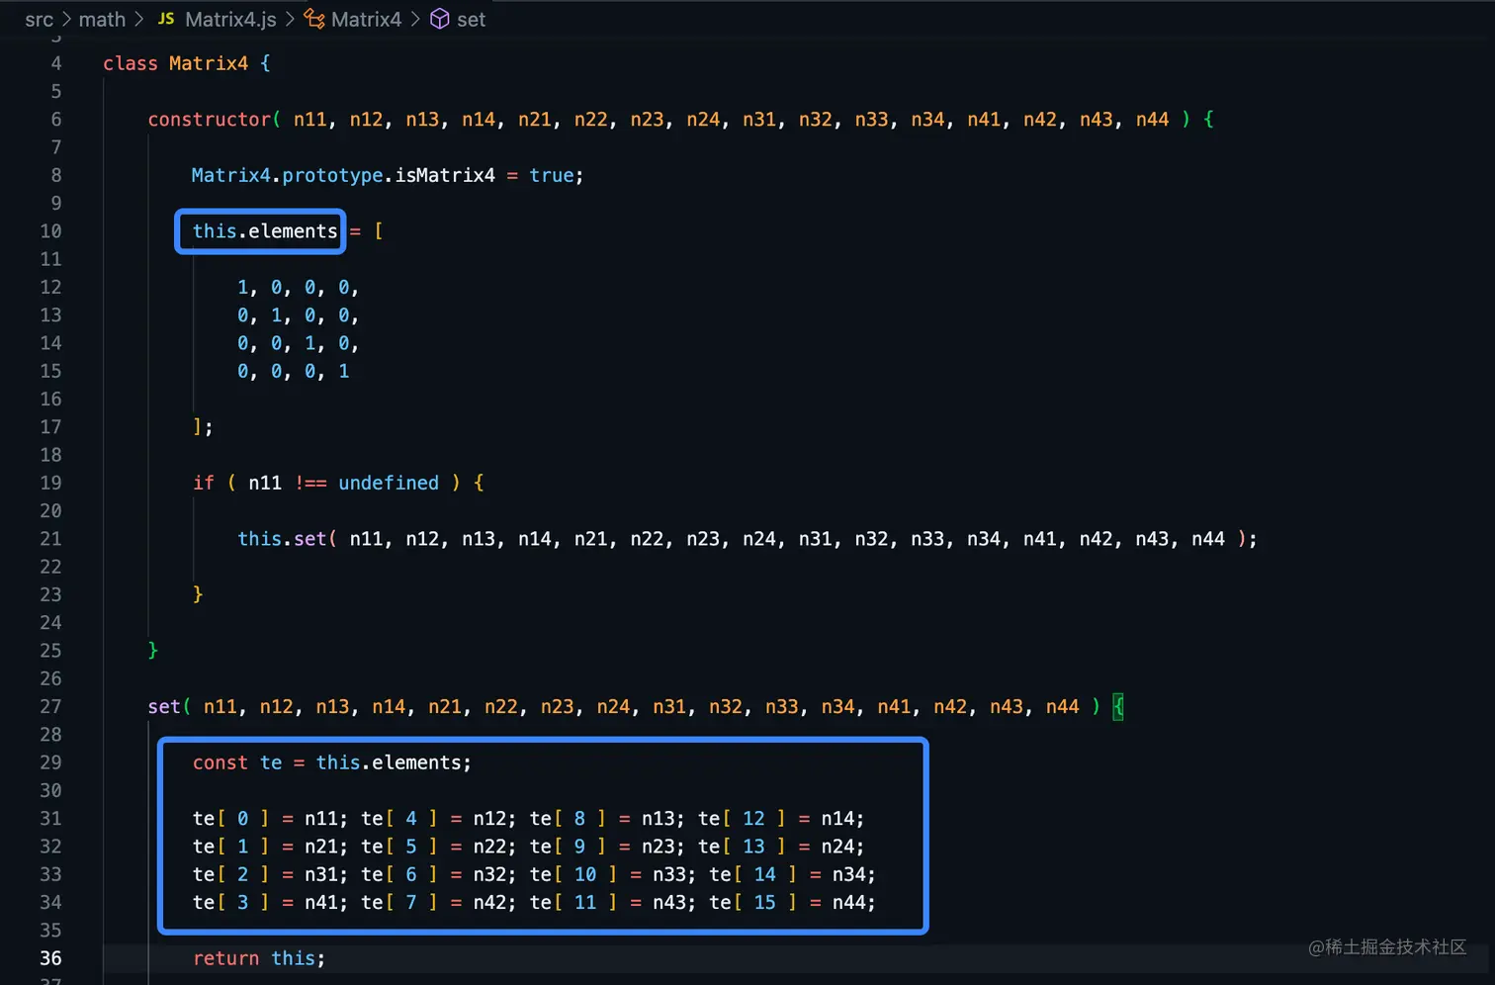Click line number 27 in gutter
1495x985 pixels.
coord(50,707)
